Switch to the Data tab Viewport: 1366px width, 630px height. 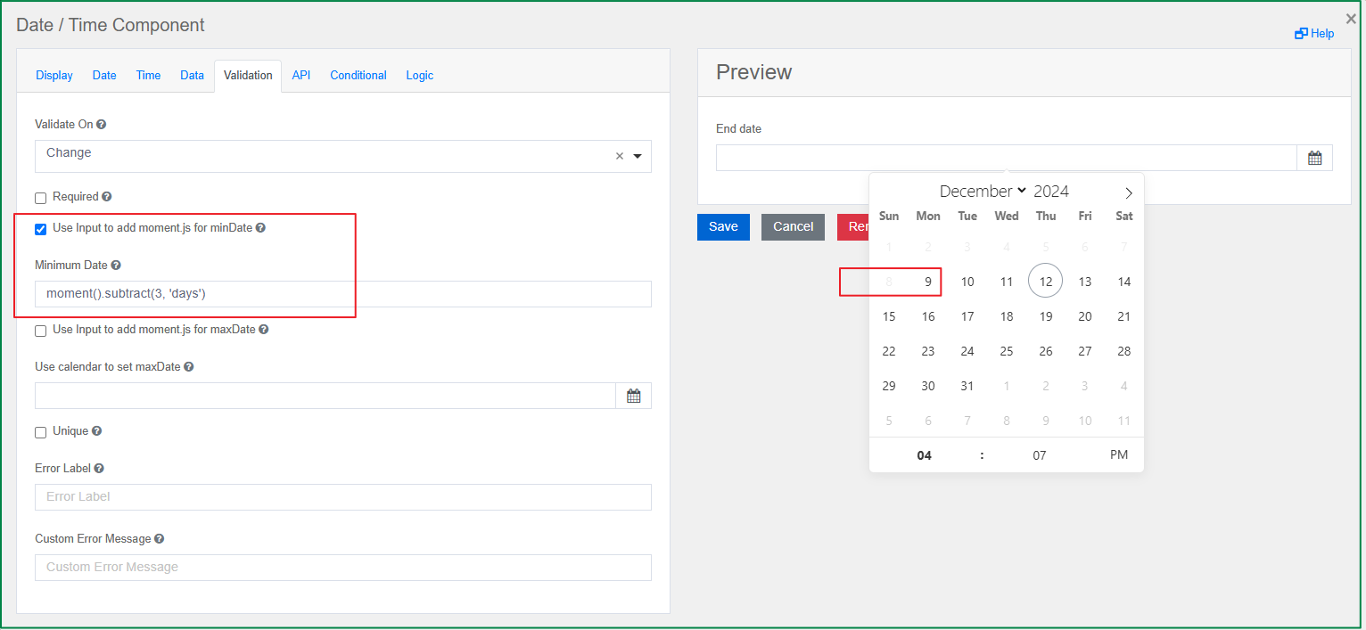point(192,76)
